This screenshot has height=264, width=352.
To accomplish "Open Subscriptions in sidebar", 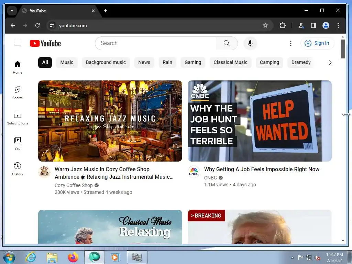I will pyautogui.click(x=18, y=118).
